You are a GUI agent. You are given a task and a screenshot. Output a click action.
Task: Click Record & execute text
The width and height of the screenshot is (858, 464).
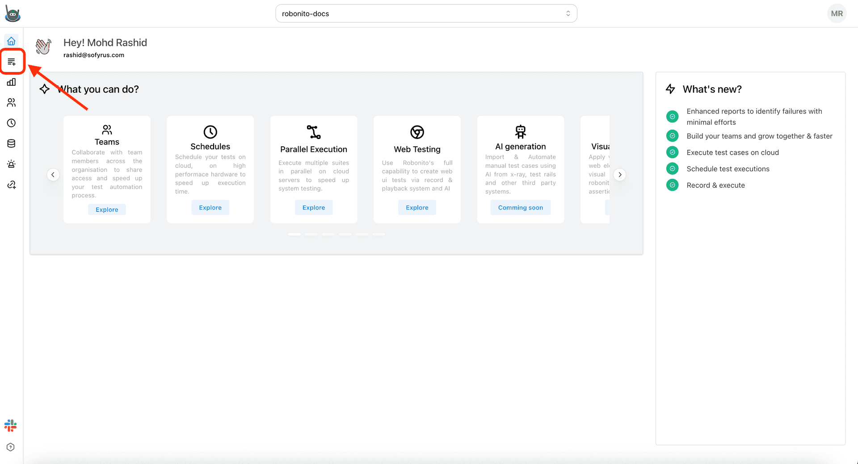coord(715,185)
